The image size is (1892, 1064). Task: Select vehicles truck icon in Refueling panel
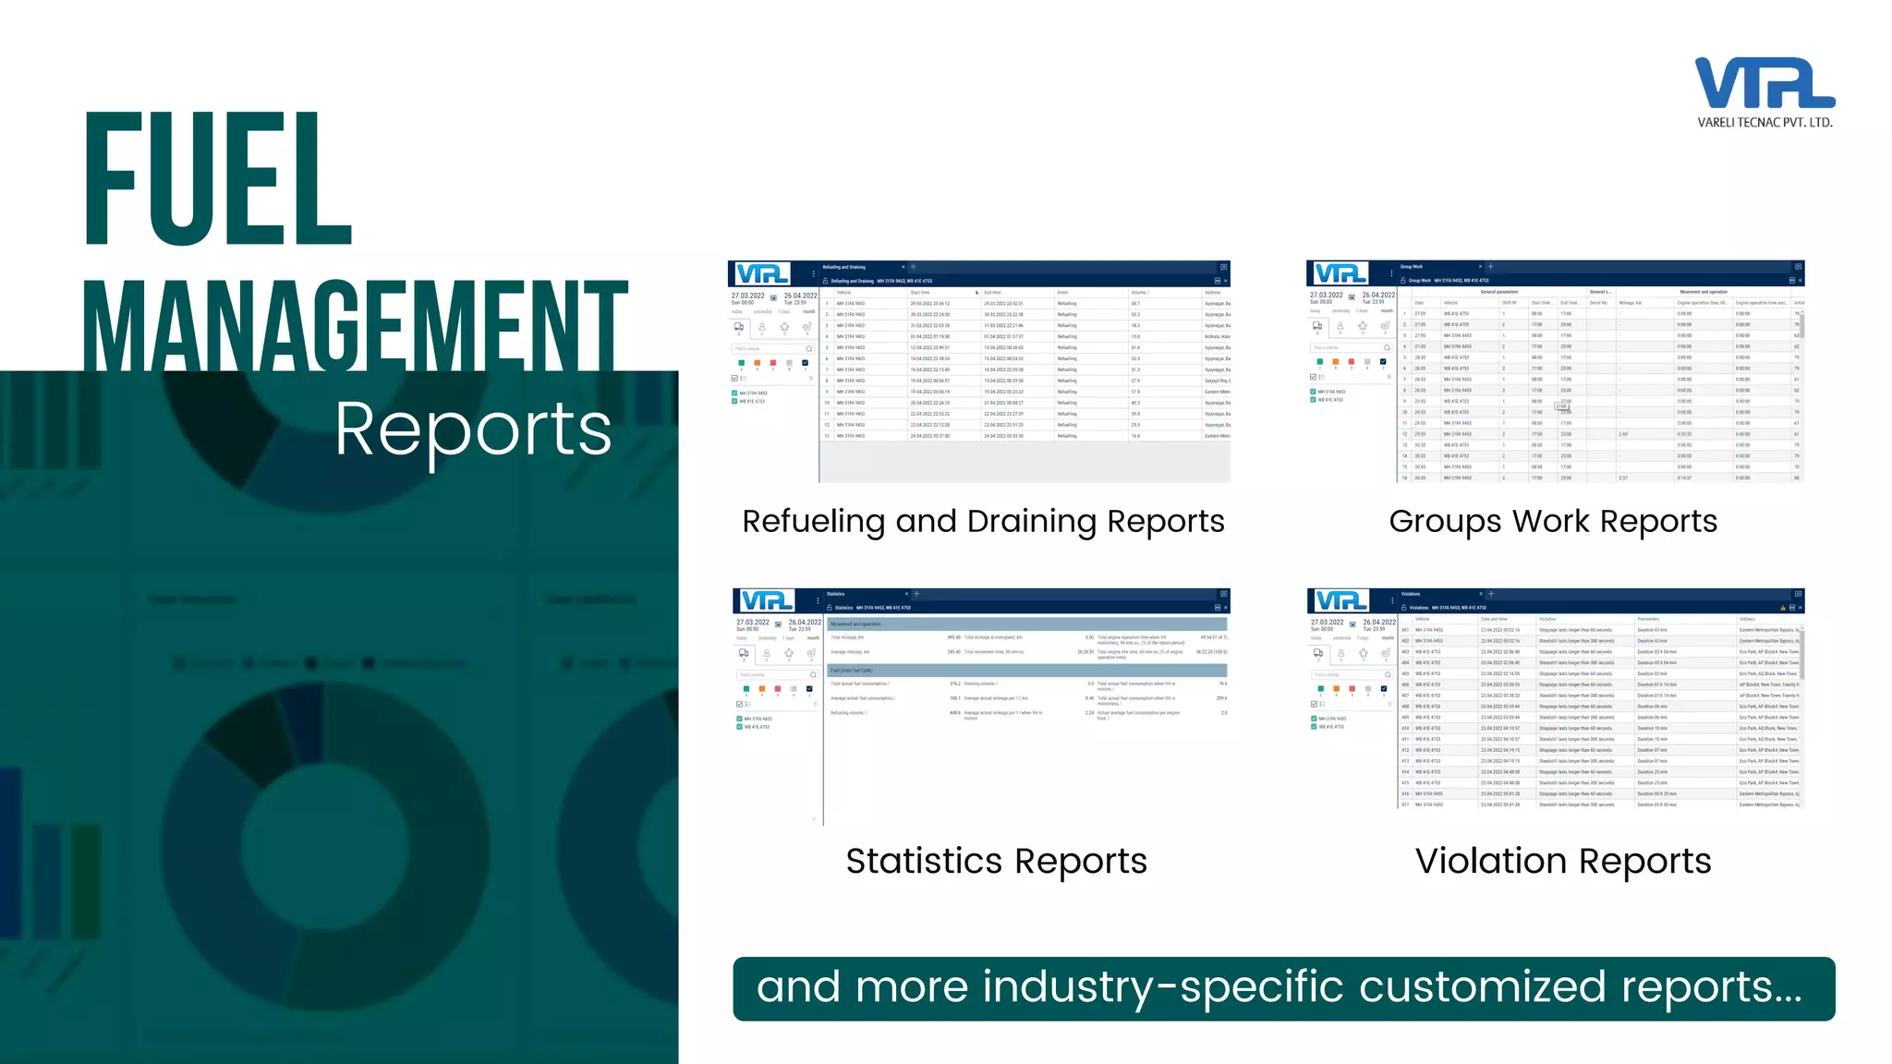[x=739, y=327]
